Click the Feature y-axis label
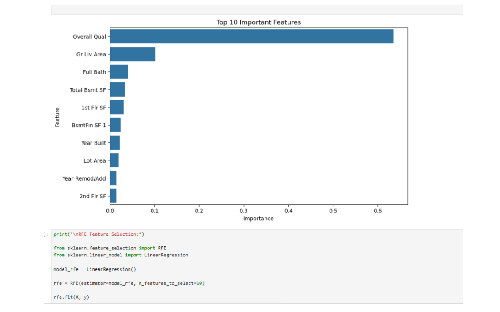 click(x=57, y=117)
